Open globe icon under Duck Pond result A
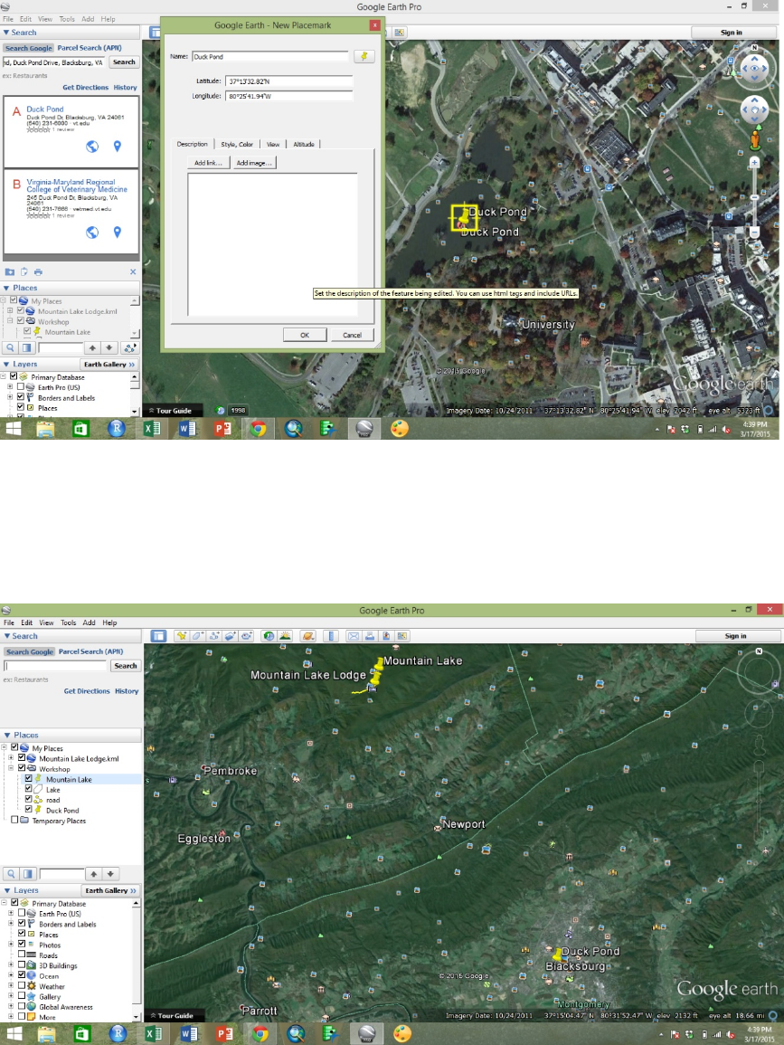The width and height of the screenshot is (784, 1045). click(92, 147)
